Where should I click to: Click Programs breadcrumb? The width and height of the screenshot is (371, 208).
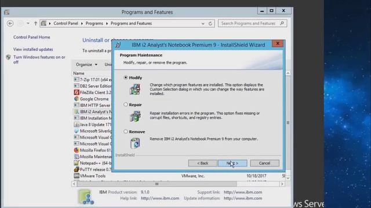point(94,23)
